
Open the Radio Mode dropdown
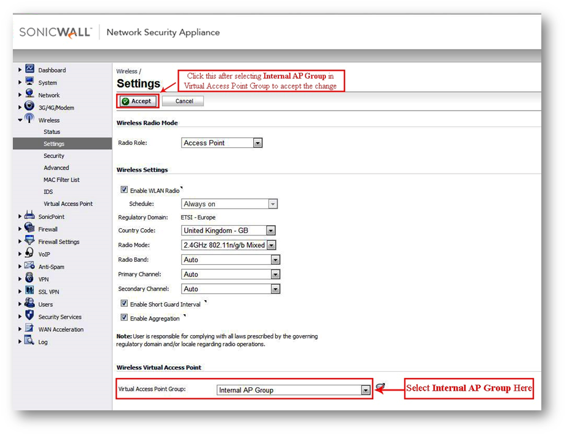[x=229, y=245]
